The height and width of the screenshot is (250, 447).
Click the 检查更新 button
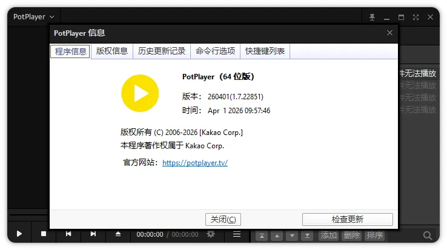point(348,219)
